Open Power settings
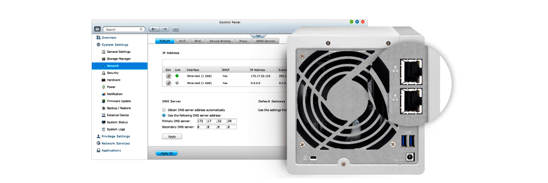The image size is (548, 183). tap(111, 87)
